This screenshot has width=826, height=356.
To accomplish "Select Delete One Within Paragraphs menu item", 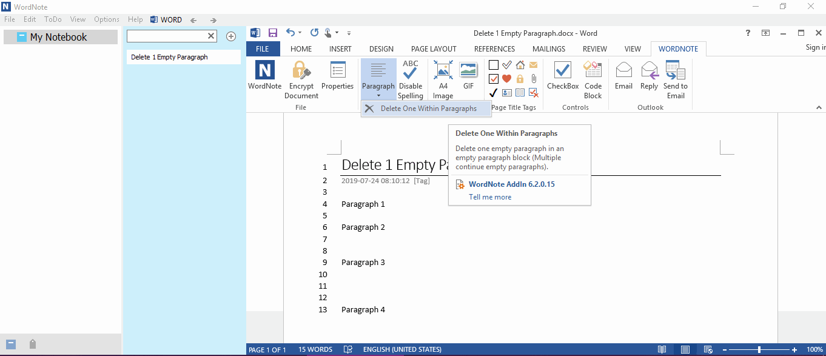I will (x=426, y=109).
